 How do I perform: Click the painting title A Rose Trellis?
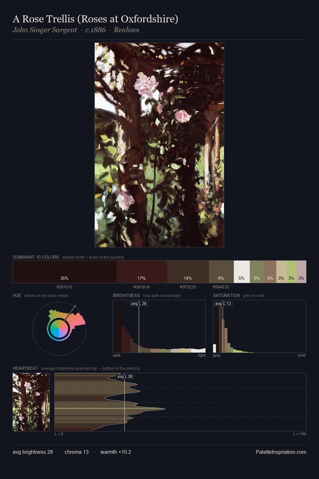95,19
